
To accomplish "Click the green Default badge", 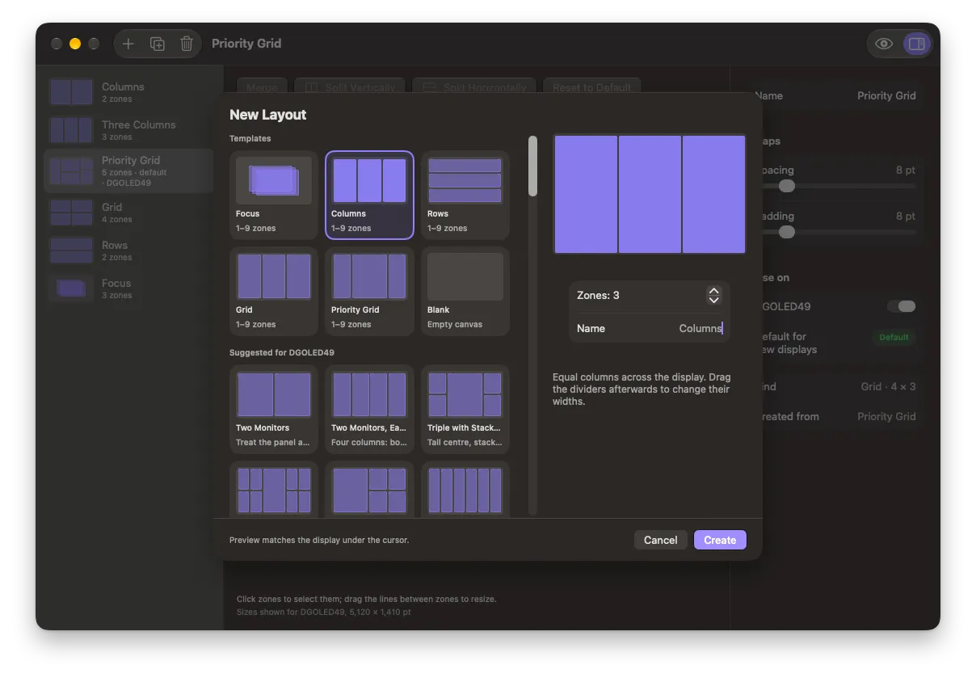I will [x=894, y=337].
